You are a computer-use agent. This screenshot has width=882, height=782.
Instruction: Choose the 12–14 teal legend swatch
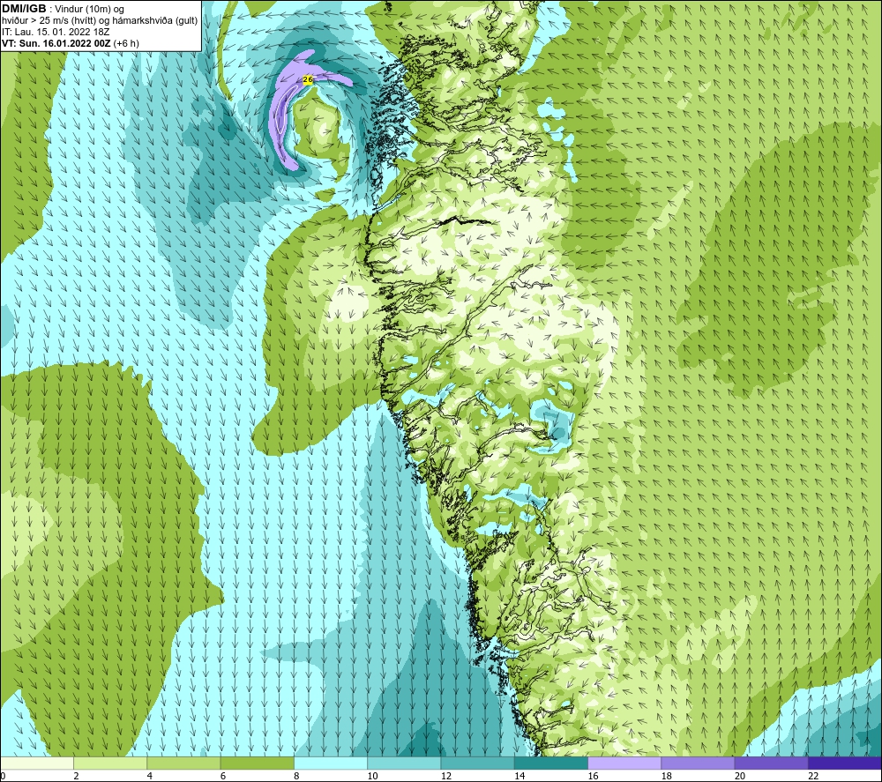tap(477, 763)
